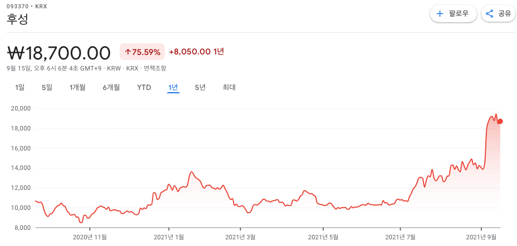517x246 pixels.
Task: Select the 1일 range tab
Action: click(x=20, y=88)
